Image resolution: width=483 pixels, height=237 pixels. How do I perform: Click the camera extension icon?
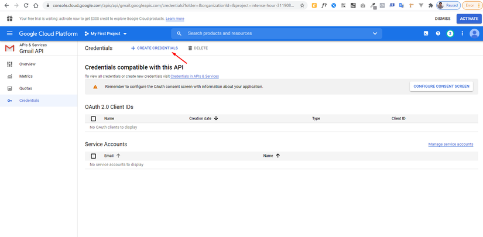[363, 5]
